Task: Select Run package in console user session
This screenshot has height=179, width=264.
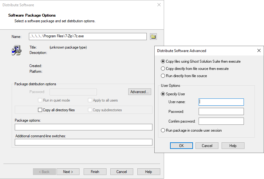Action: point(163,130)
